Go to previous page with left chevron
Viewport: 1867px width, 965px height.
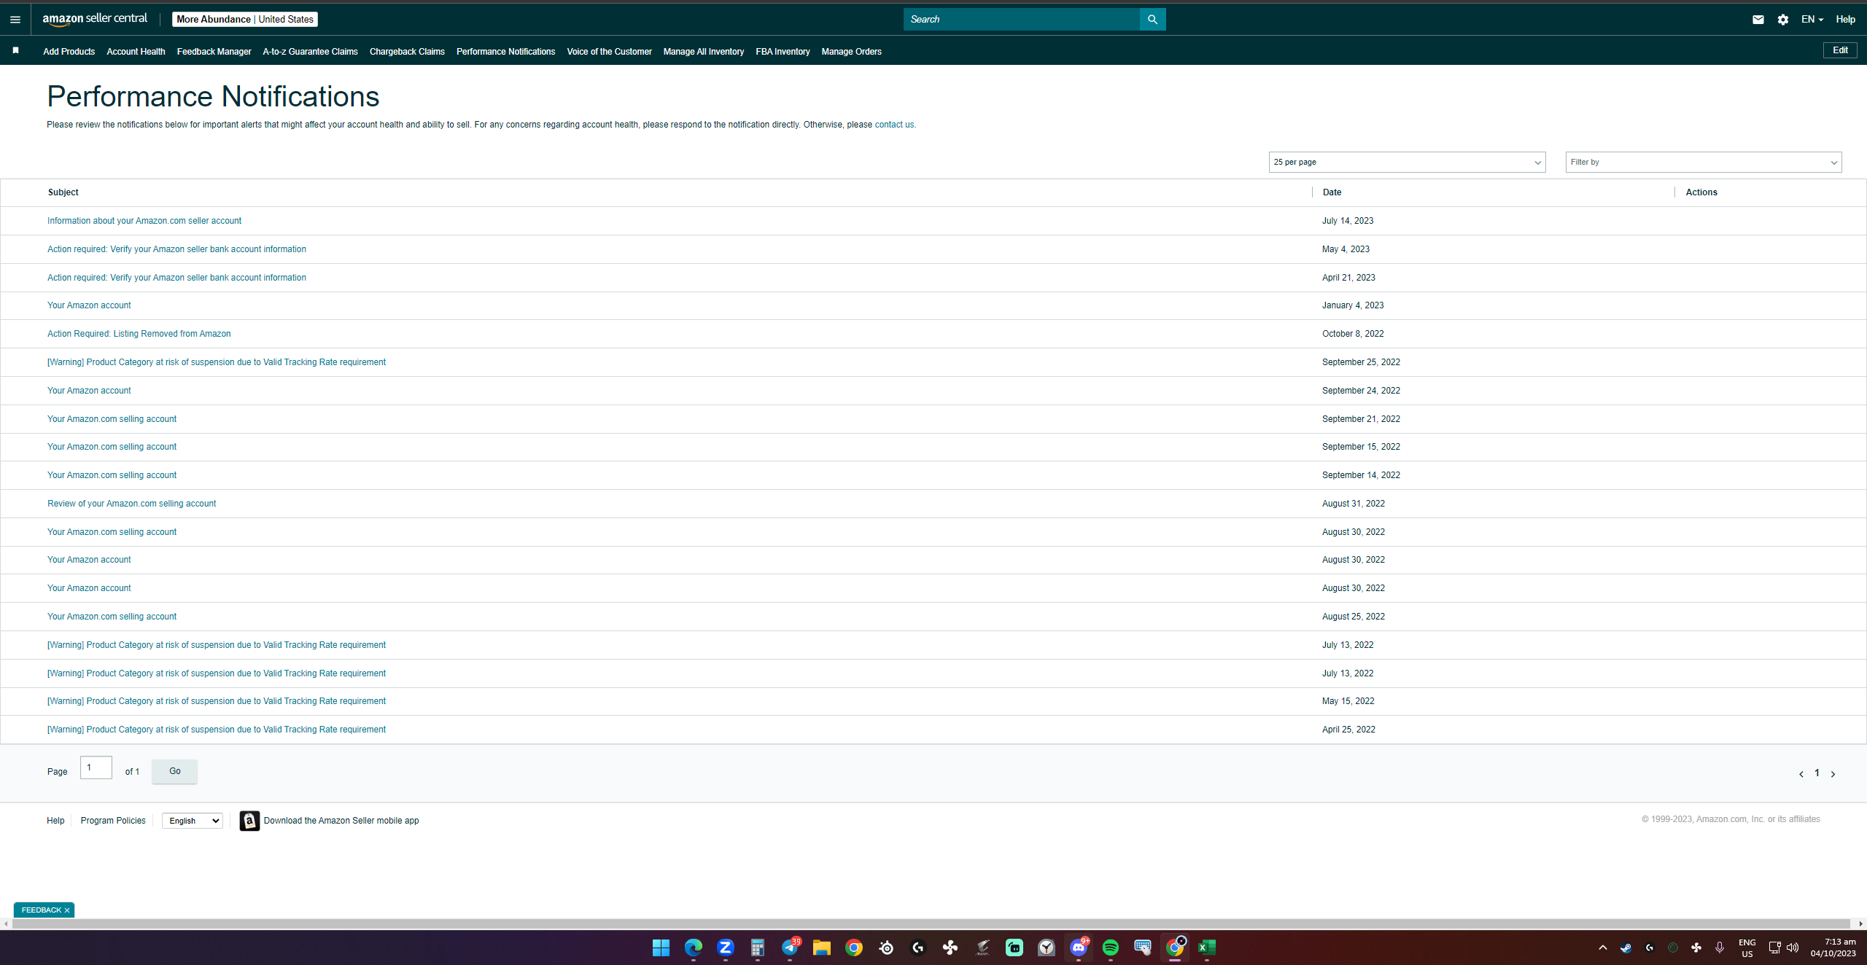[x=1801, y=774]
